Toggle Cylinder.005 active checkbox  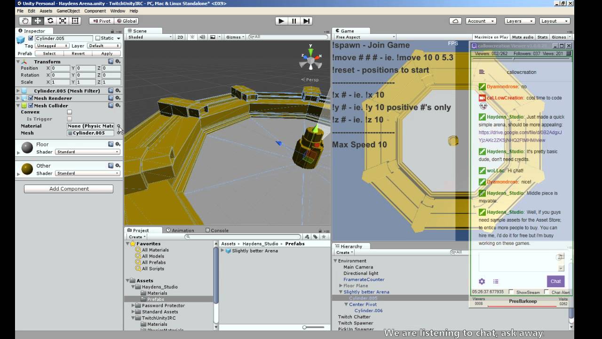coord(31,38)
